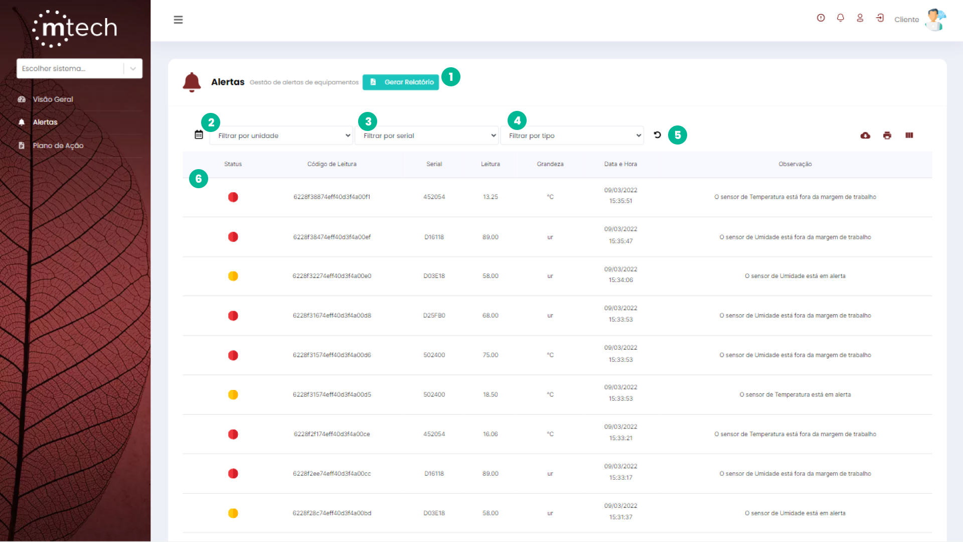
Task: Expand the Filtrar por serial dropdown
Action: [x=427, y=135]
